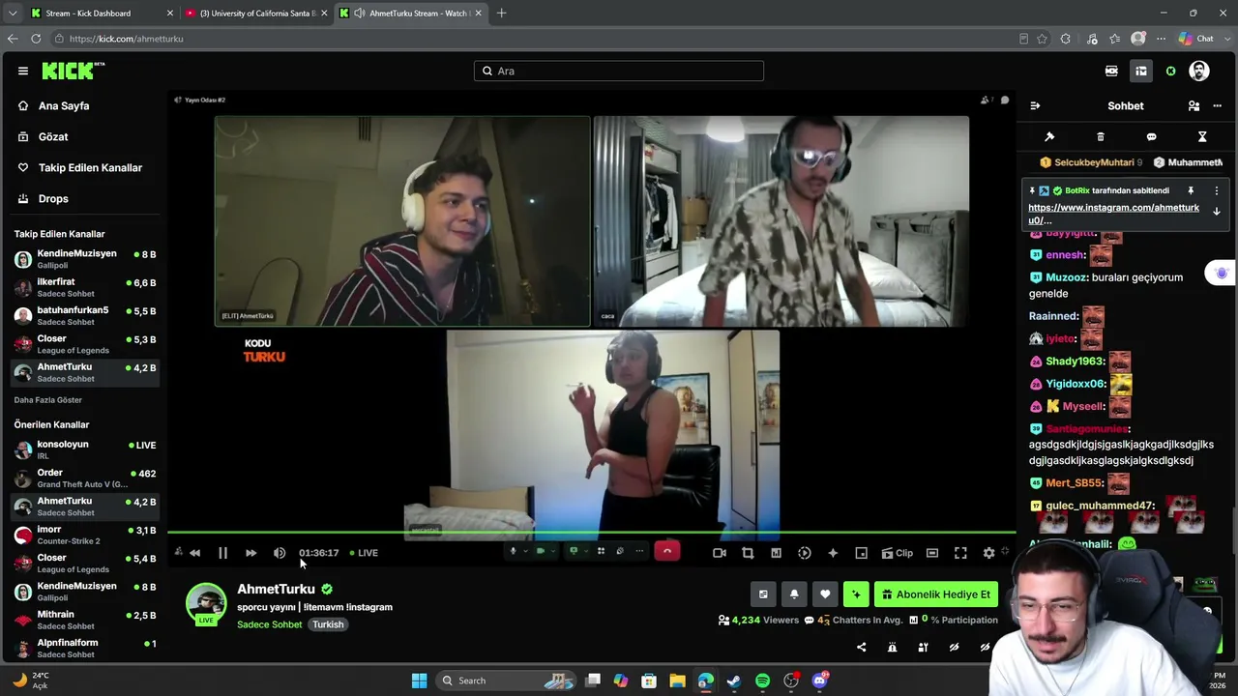Toggle the green camera in call controls
The image size is (1238, 696).
[x=541, y=551]
